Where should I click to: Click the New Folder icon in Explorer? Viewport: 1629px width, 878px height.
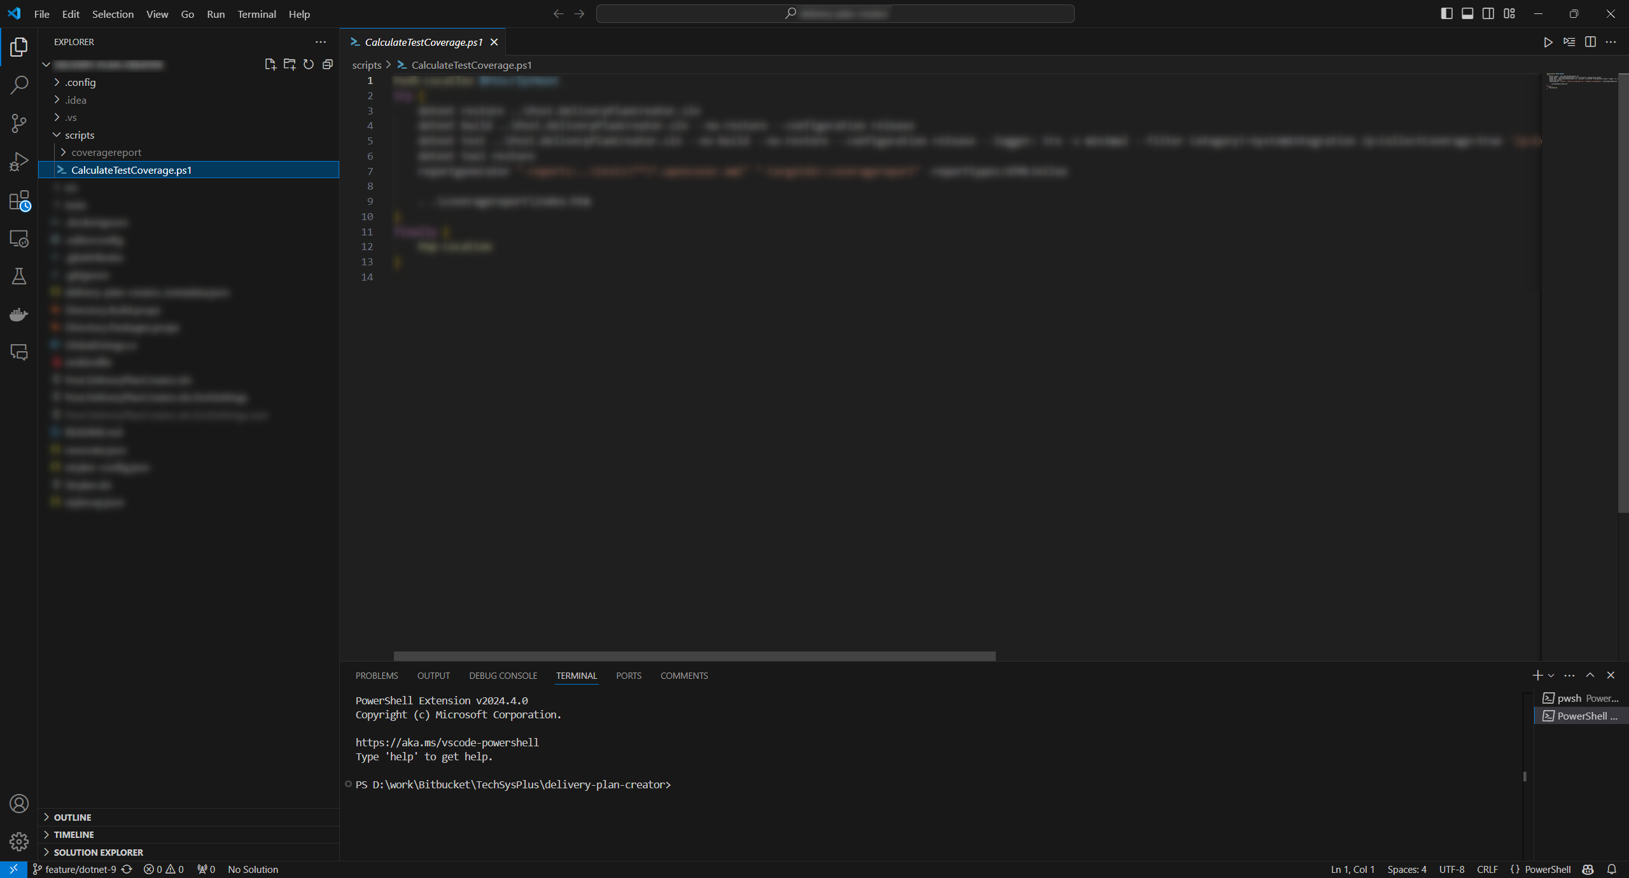pyautogui.click(x=290, y=64)
